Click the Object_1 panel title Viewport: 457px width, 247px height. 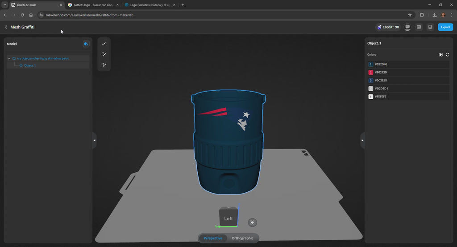pos(374,43)
